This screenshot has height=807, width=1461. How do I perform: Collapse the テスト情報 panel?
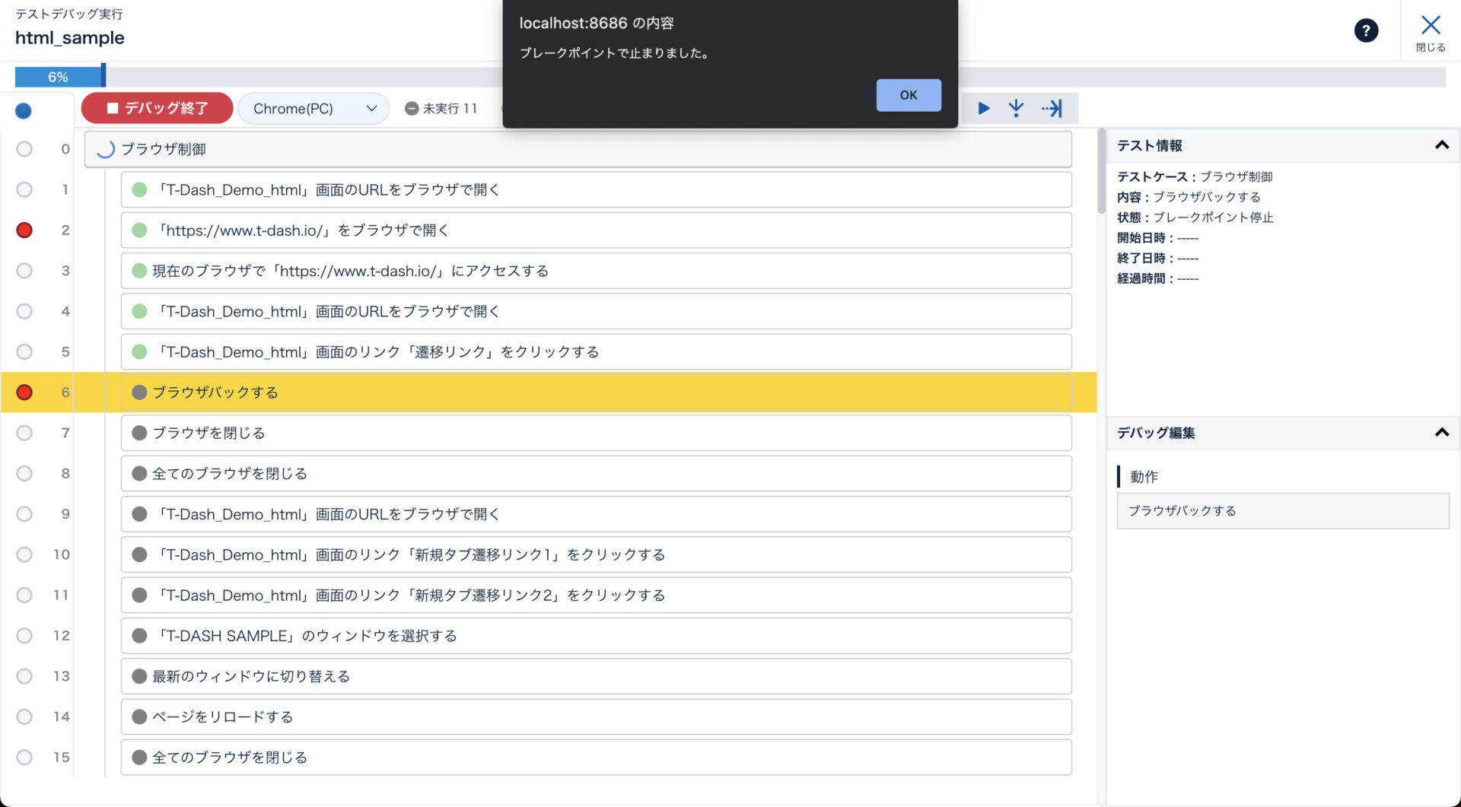(1441, 145)
